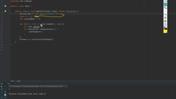
Task: Click the Run panel label
Action: [2, 84]
